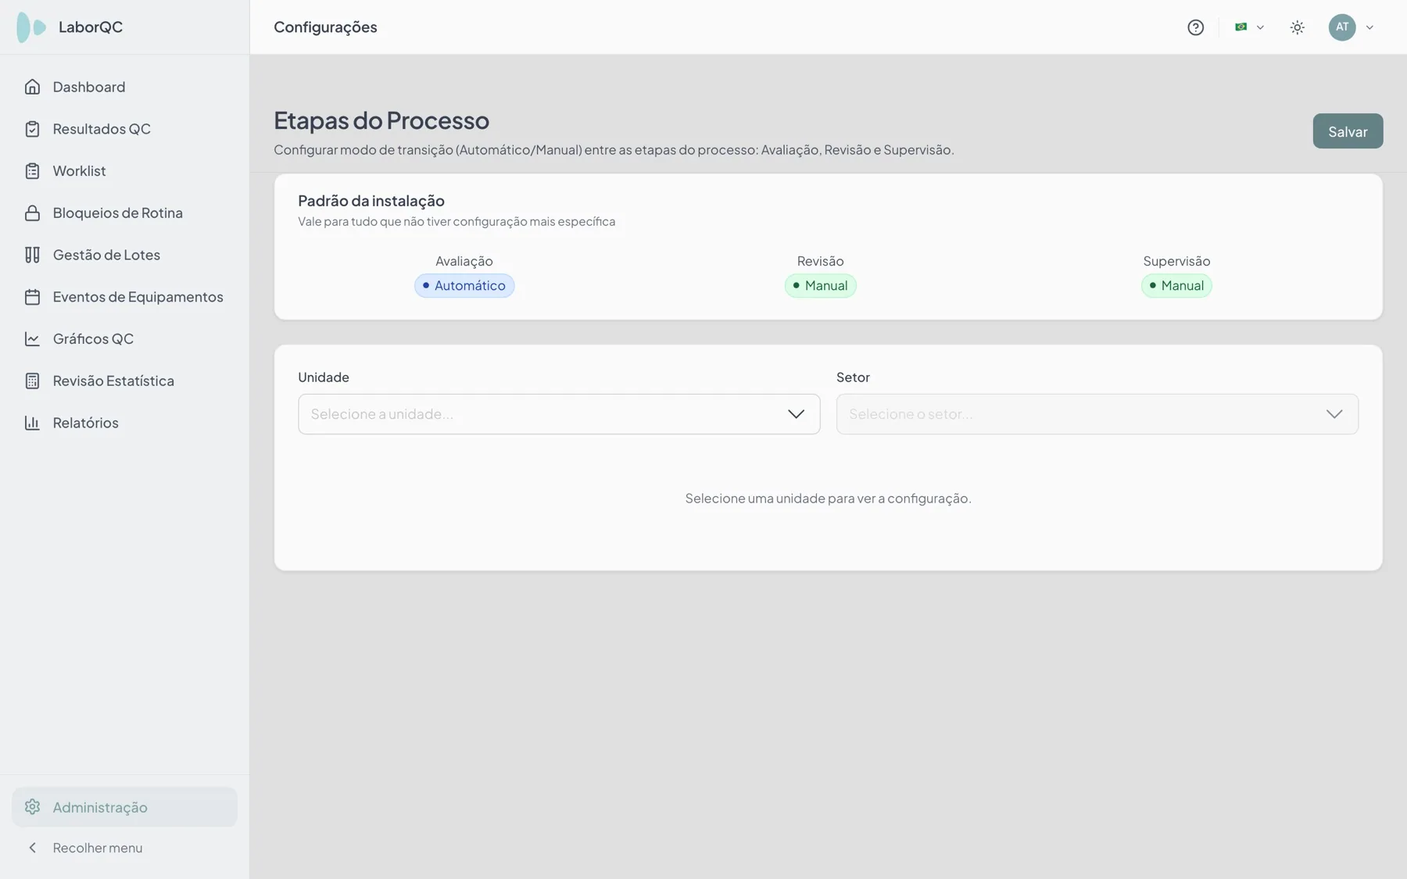This screenshot has width=1407, height=879.
Task: Click Eventos de Equipamentos label
Action: tap(138, 297)
